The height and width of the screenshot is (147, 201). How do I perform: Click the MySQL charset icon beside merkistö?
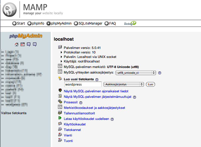click(60, 66)
